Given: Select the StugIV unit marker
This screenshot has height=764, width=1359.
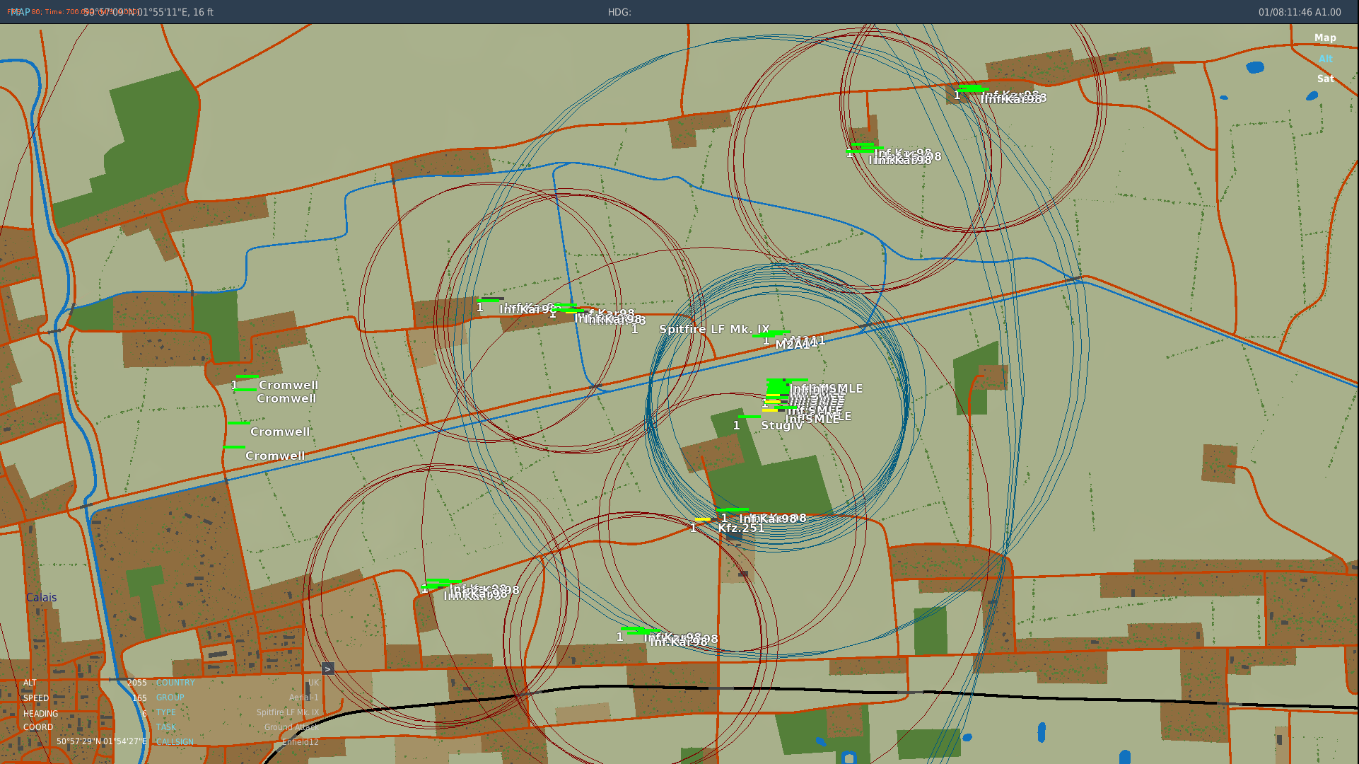Looking at the screenshot, I should (x=782, y=425).
